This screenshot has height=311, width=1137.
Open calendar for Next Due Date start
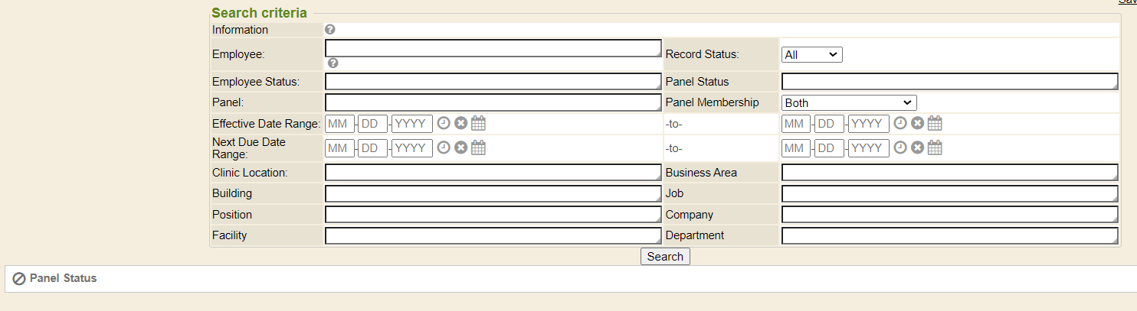pyautogui.click(x=478, y=147)
